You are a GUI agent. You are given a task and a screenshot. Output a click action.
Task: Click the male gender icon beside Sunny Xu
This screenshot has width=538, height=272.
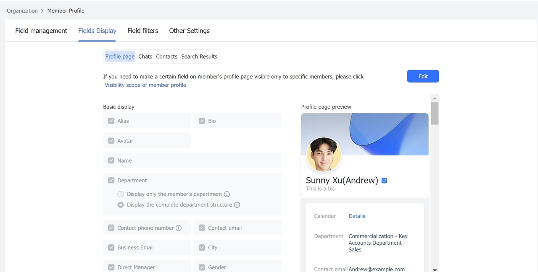point(384,181)
